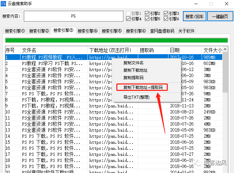Click the 文件大小 column header
The width and height of the screenshot is (234, 173).
pos(212,50)
